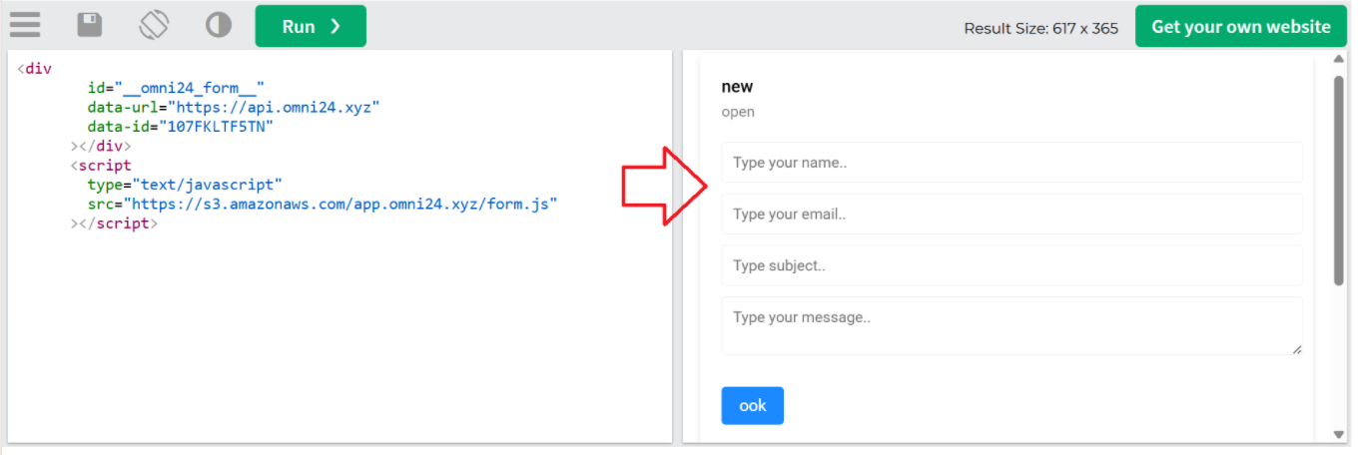Run the code with the green Run button
1367x455 pixels.
(311, 26)
